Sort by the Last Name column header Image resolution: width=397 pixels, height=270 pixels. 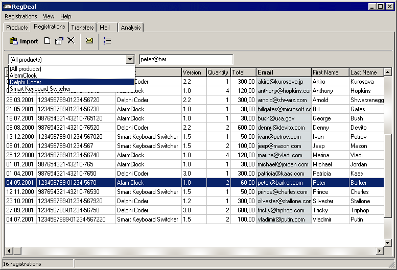[x=366, y=72]
